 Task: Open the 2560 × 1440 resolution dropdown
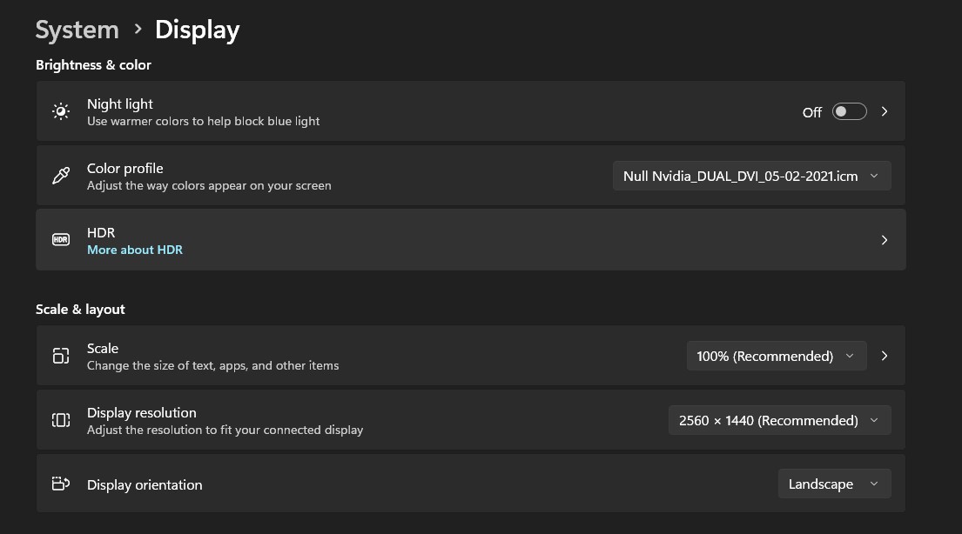point(779,421)
